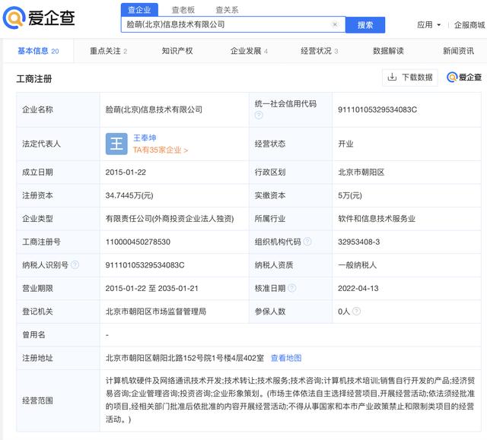Click the help icon next to 纳税人识别号

[75, 264]
